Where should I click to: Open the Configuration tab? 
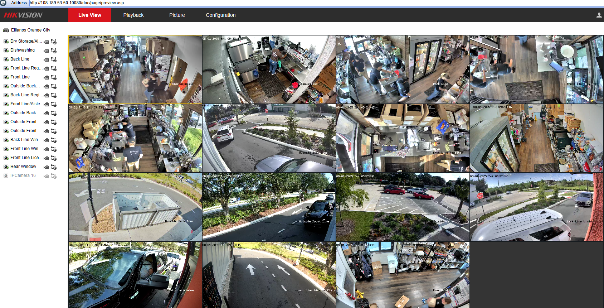coord(220,15)
